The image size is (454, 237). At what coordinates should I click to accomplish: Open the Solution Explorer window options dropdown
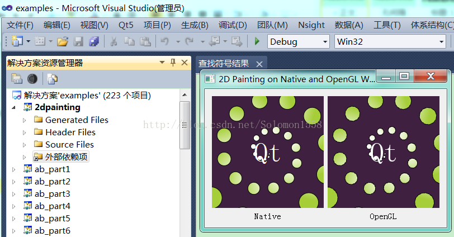[162, 63]
